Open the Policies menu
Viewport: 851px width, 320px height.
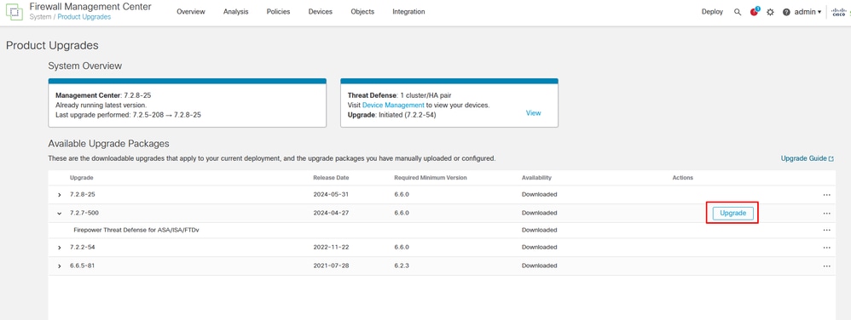click(x=279, y=12)
